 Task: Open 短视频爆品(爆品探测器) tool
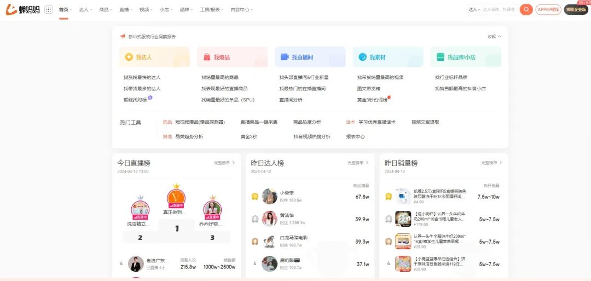200,122
